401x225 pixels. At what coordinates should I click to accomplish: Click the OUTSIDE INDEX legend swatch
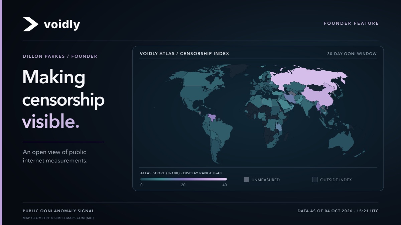pyautogui.click(x=315, y=180)
